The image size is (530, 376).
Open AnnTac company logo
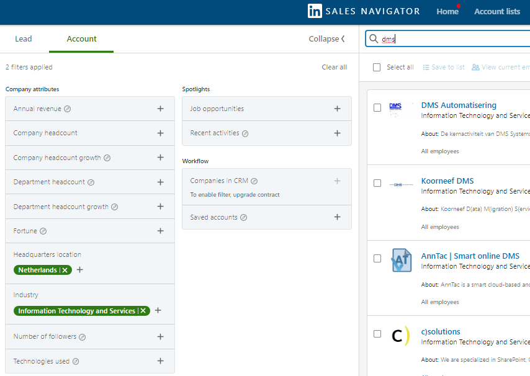pos(400,259)
